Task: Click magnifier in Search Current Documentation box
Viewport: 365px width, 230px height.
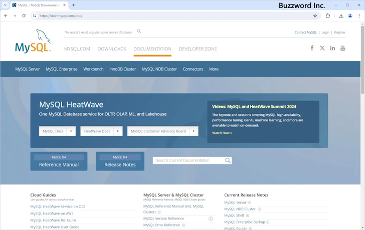Action: click(x=228, y=160)
